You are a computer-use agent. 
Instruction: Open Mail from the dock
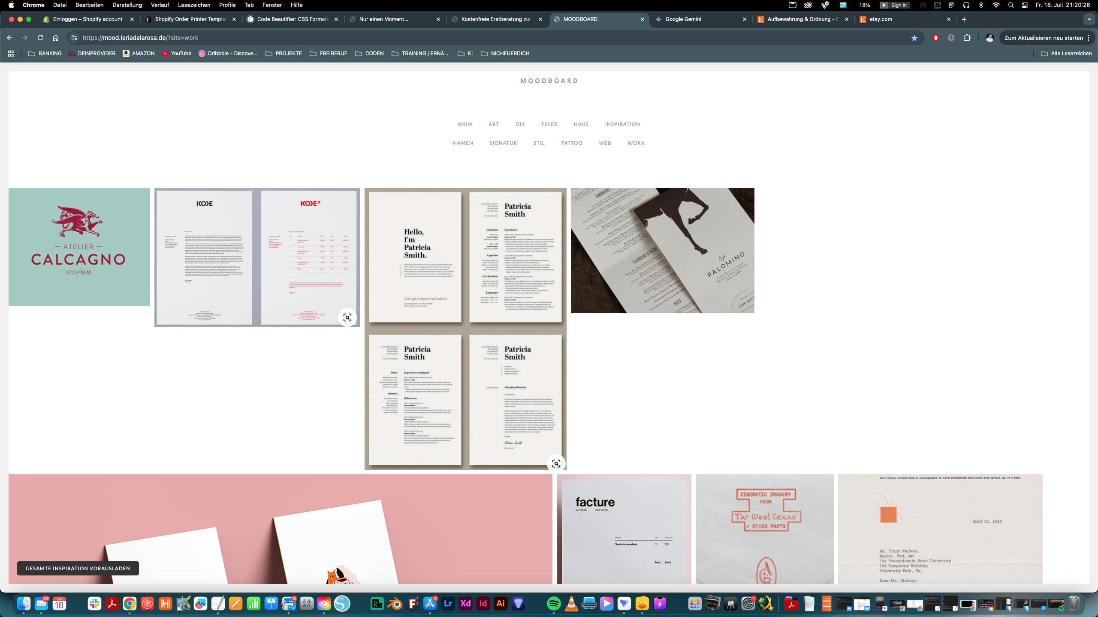[x=42, y=604]
